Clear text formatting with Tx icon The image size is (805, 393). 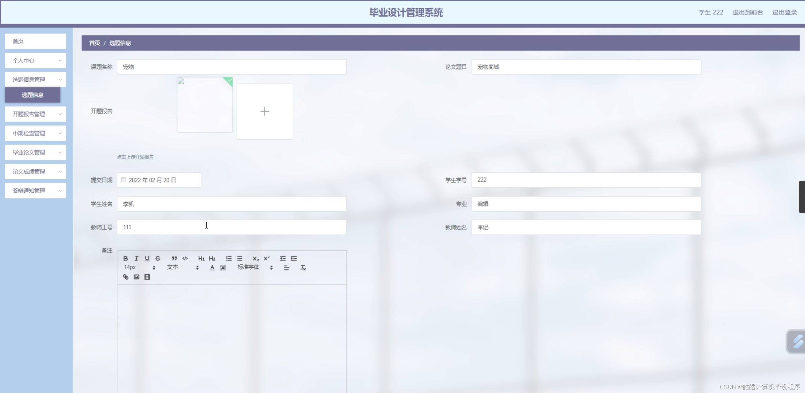(303, 268)
